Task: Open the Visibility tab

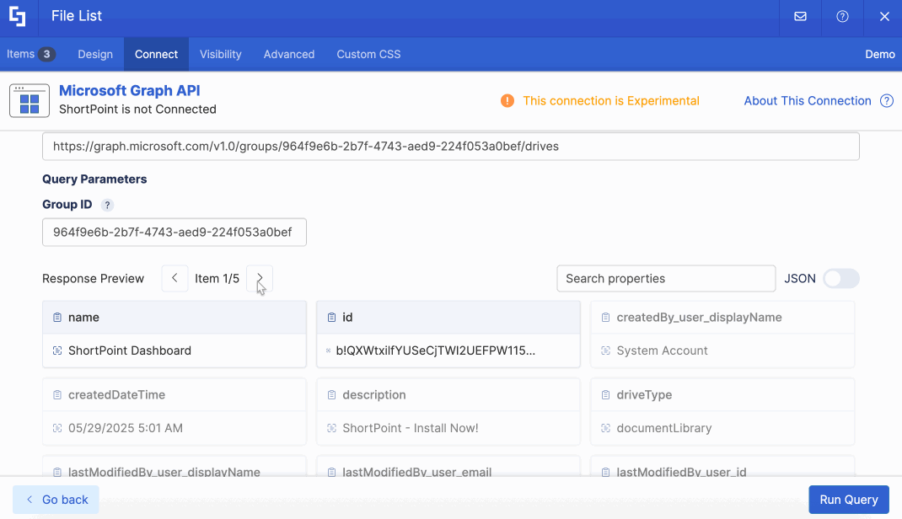Action: click(220, 54)
